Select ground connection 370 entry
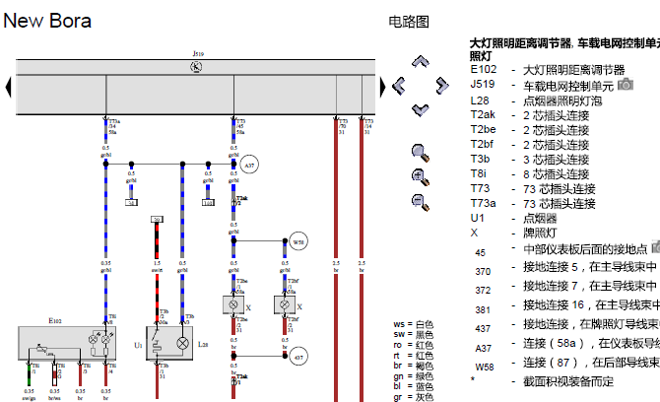 pyautogui.click(x=564, y=268)
